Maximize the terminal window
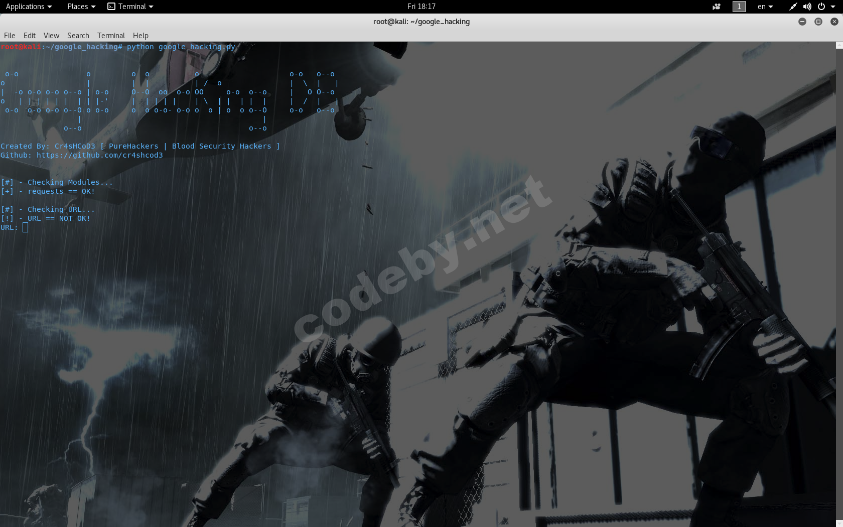This screenshot has width=843, height=527. 818,22
